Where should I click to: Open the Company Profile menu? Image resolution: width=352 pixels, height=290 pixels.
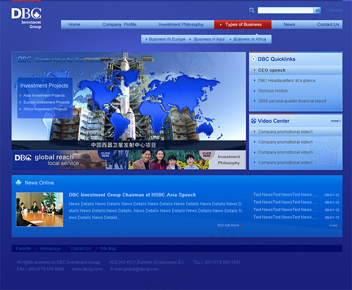pyautogui.click(x=119, y=25)
